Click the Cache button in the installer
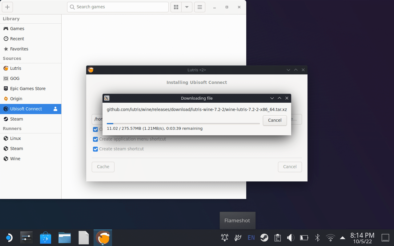This screenshot has height=246, width=394. tap(103, 167)
